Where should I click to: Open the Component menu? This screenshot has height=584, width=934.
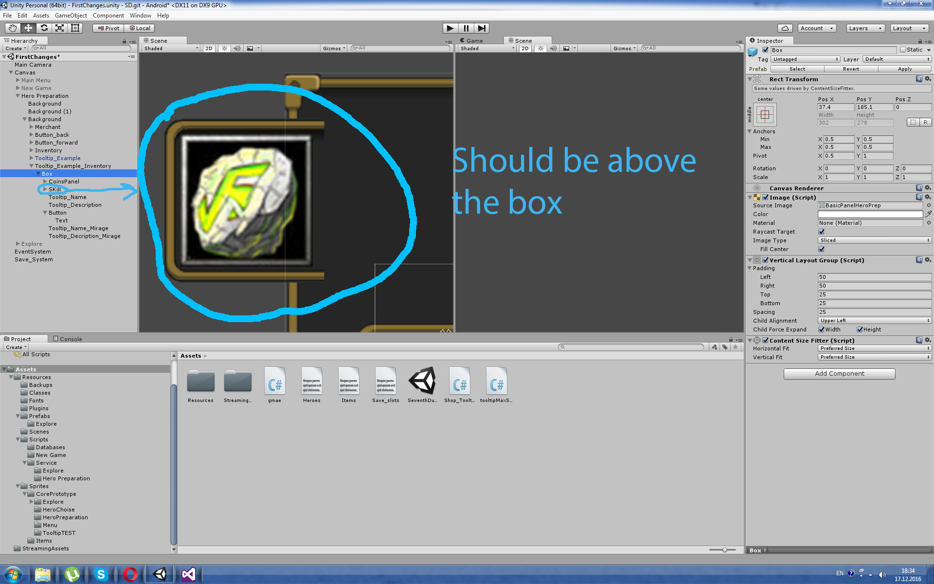pos(108,16)
